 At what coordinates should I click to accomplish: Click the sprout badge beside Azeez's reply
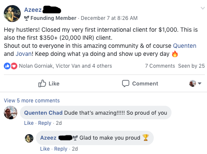pos(75,138)
